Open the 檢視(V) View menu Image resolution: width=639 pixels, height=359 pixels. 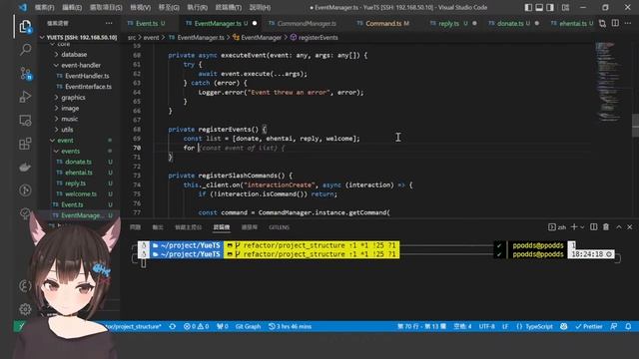tap(140, 7)
